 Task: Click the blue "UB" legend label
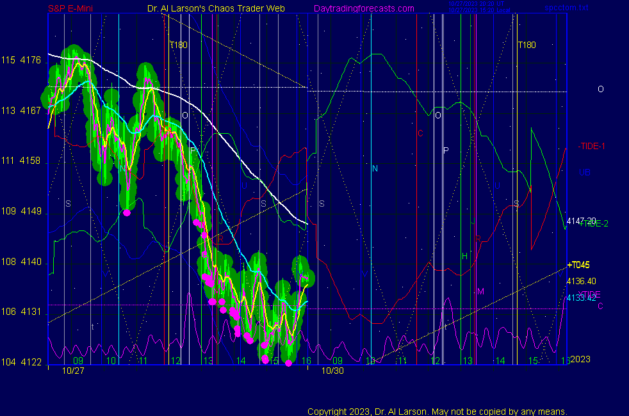tap(585, 172)
